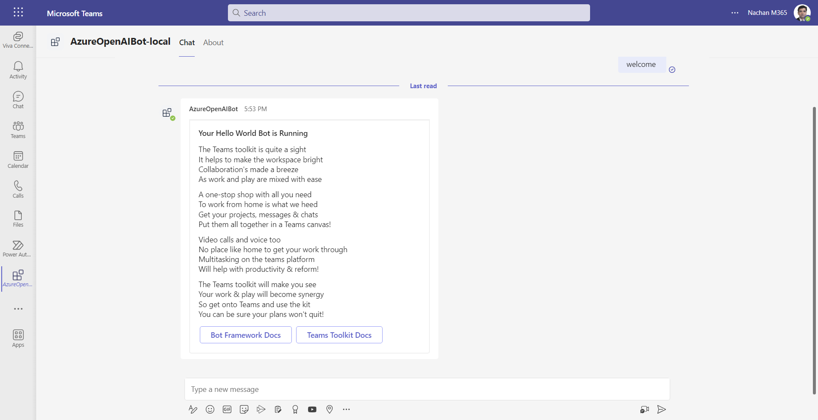Click the Type a new message box
The height and width of the screenshot is (420, 818).
tap(427, 389)
